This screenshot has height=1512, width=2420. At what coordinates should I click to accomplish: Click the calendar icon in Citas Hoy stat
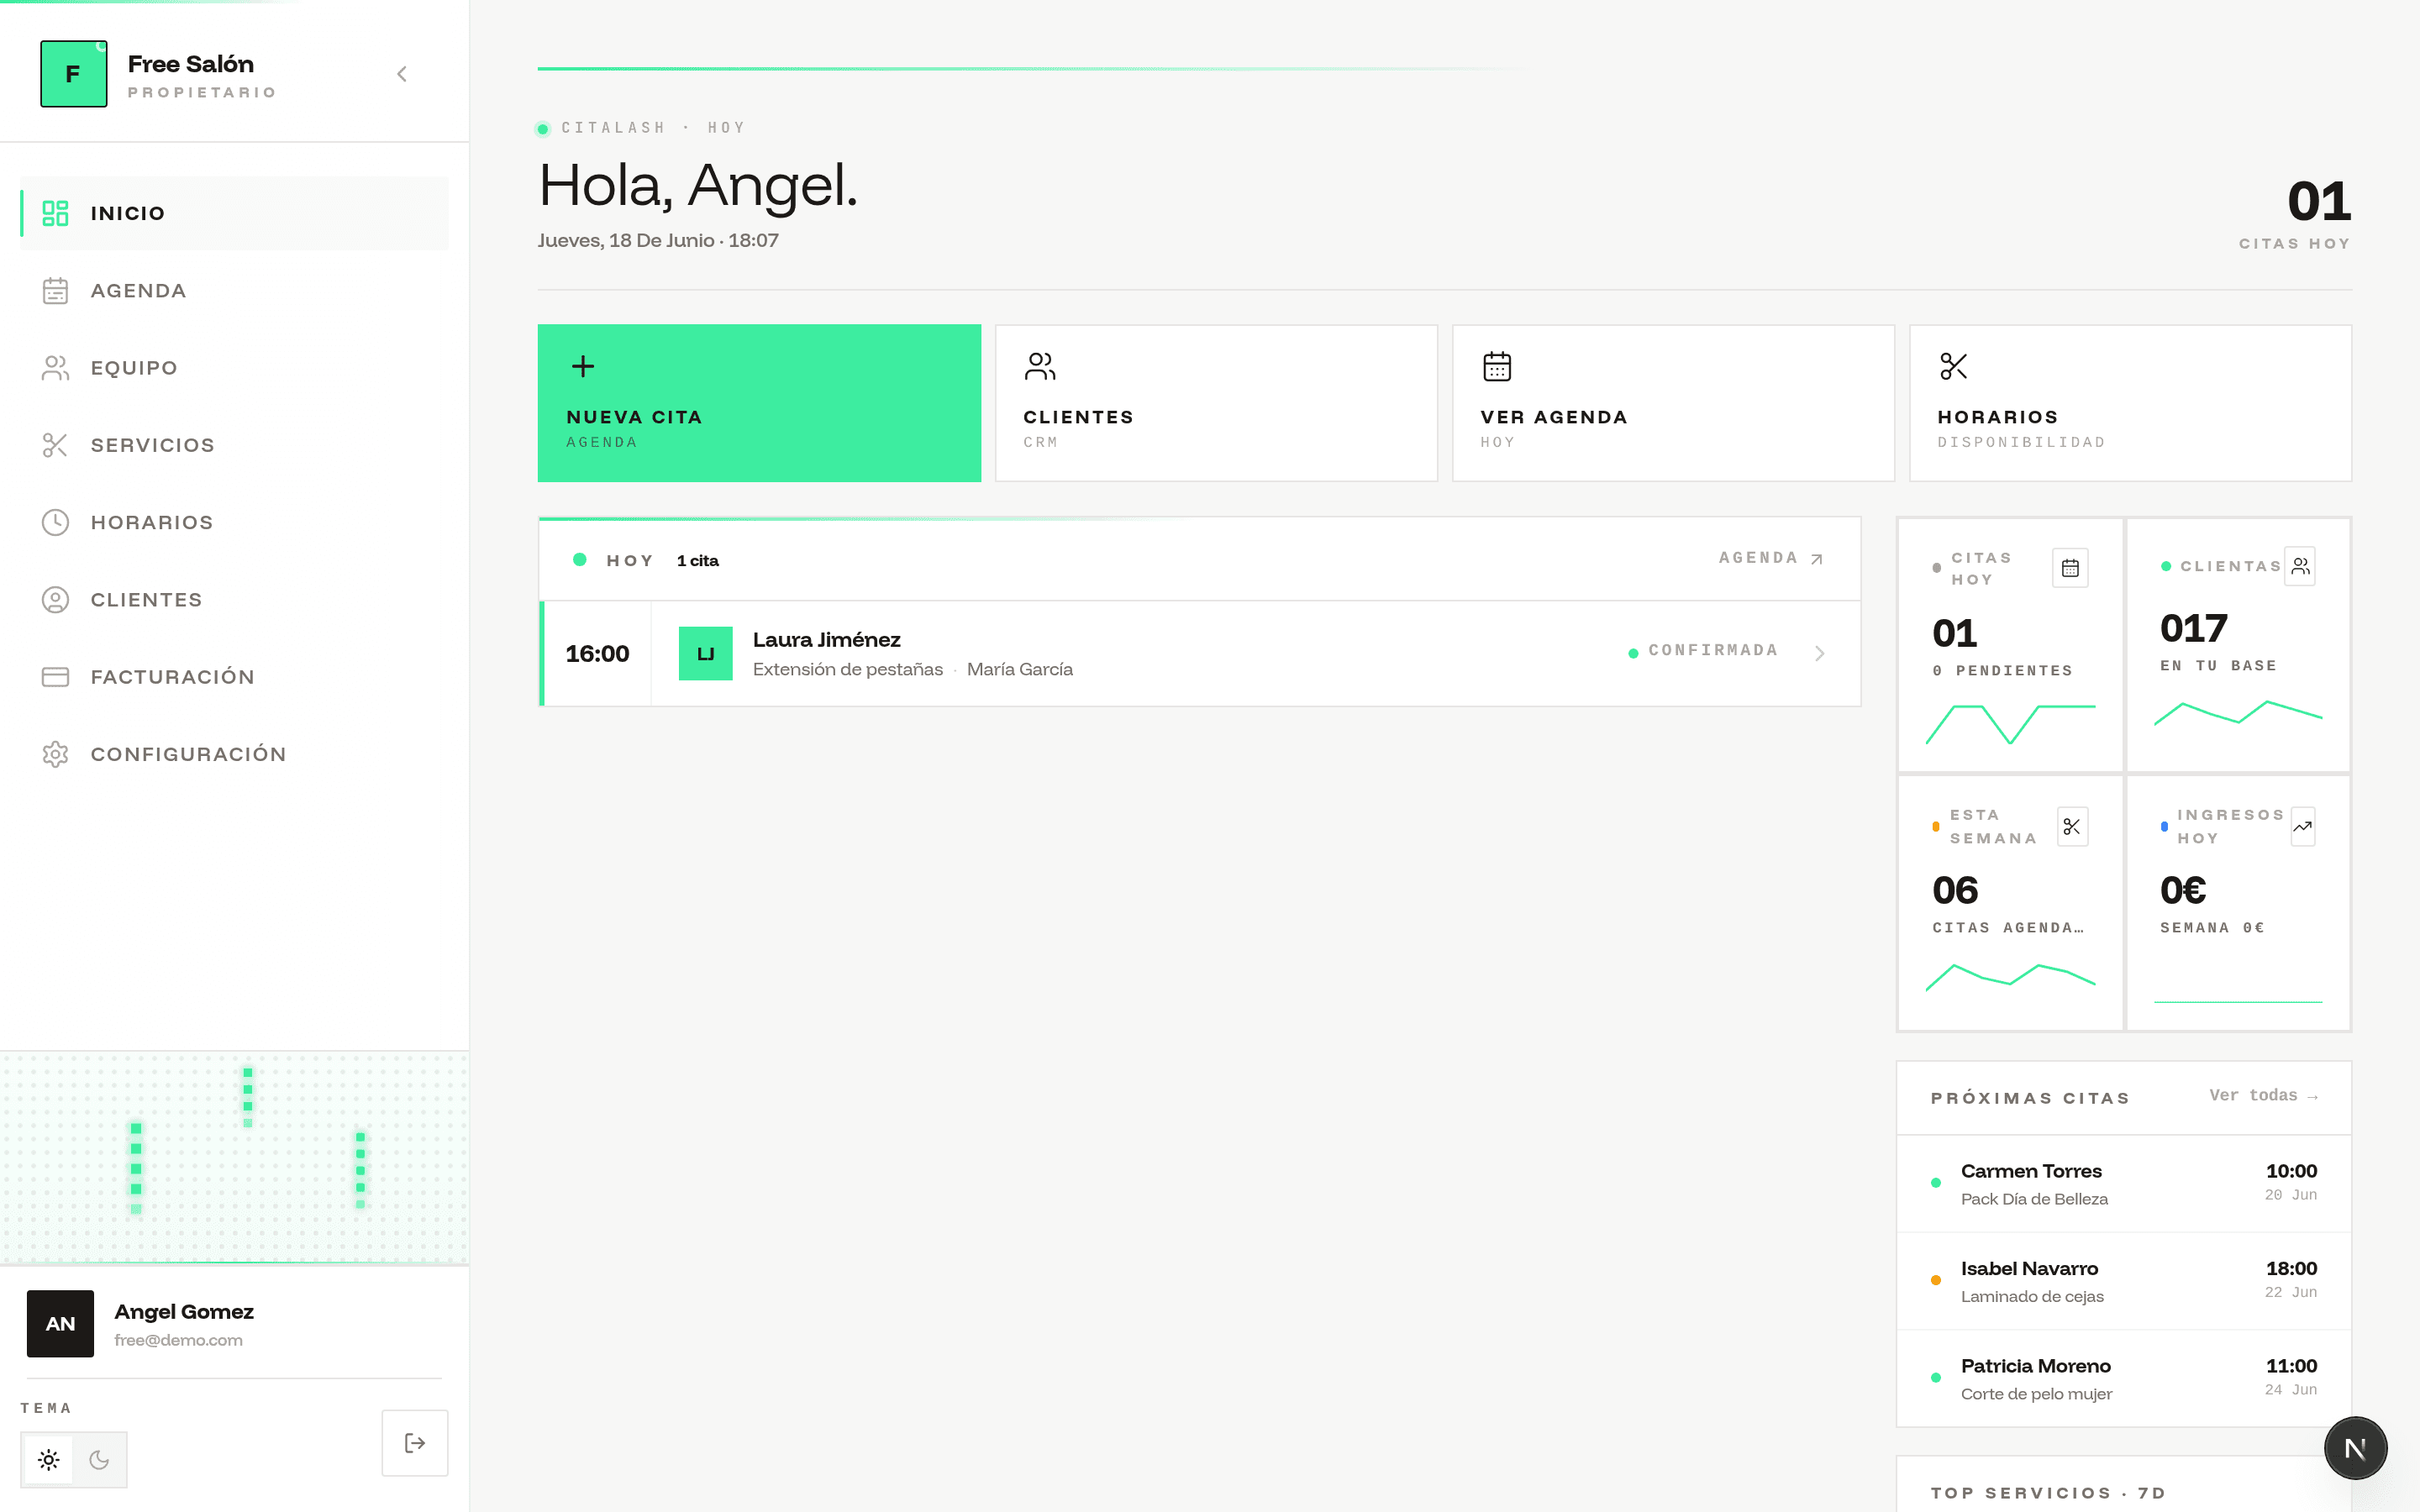[x=2070, y=568]
